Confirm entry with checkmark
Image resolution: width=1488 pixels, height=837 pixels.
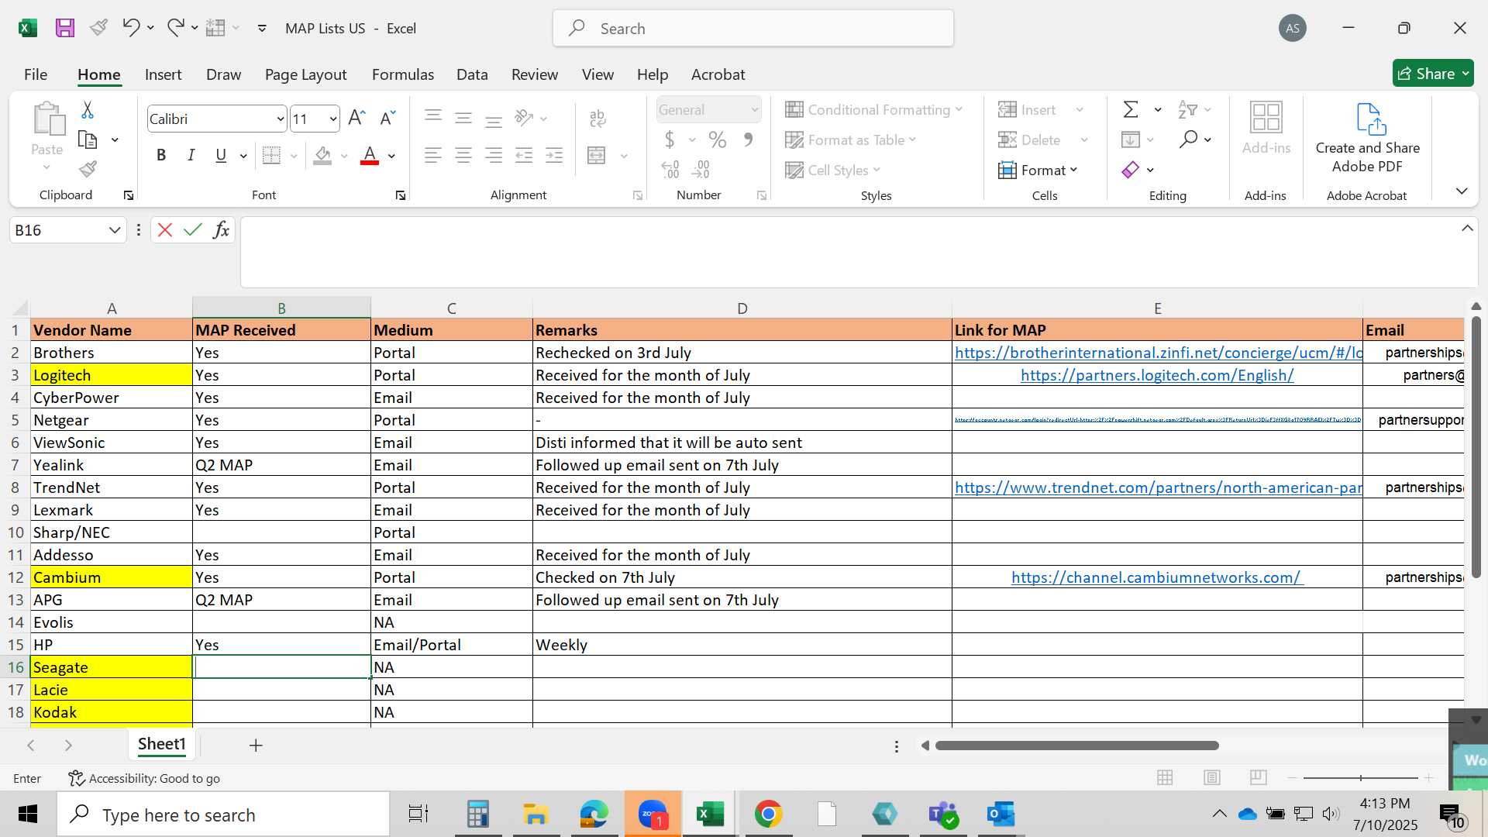click(x=192, y=229)
